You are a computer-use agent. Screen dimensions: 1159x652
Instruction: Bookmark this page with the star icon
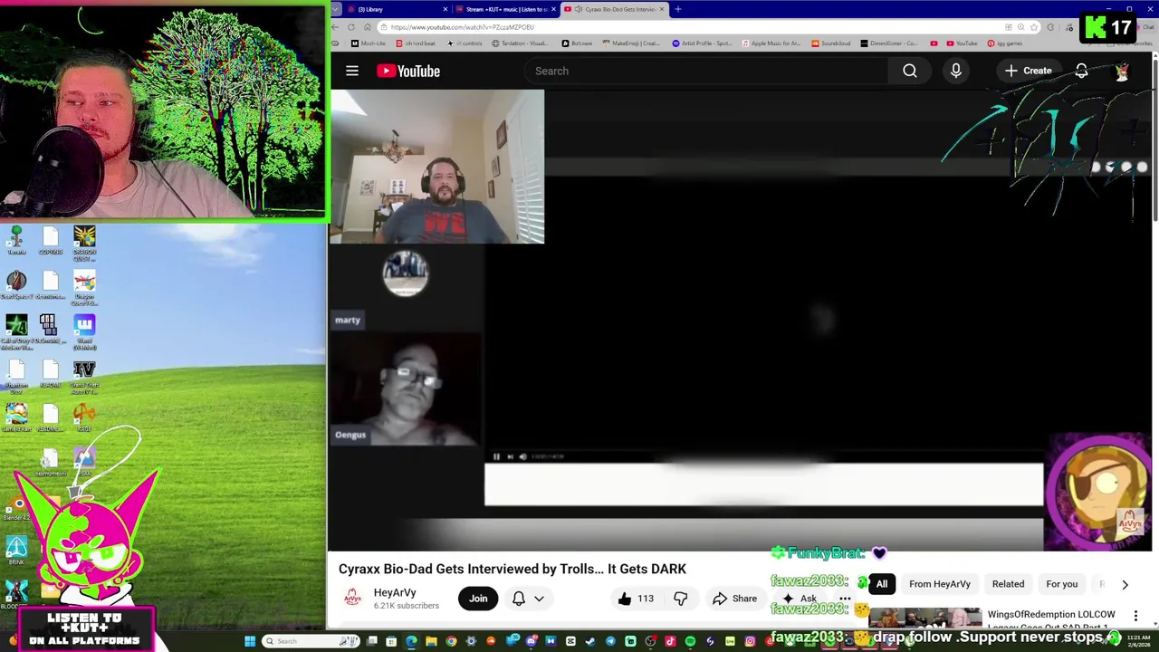tap(1034, 27)
